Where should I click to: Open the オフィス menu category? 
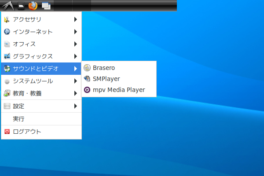(x=41, y=44)
